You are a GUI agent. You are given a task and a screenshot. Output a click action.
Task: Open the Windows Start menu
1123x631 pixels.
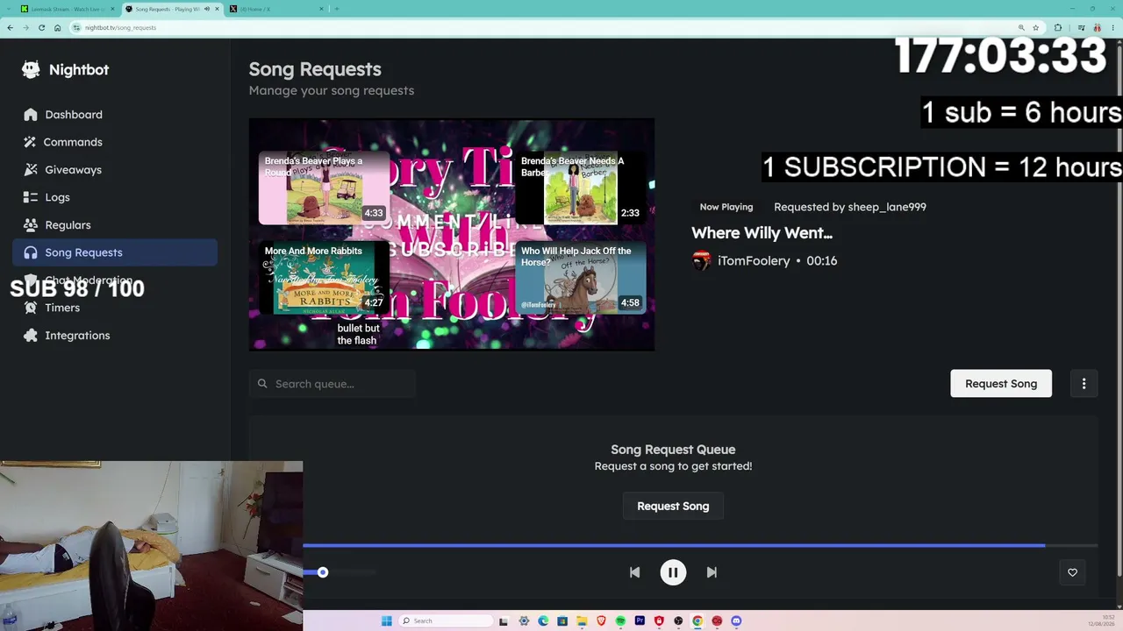386,621
